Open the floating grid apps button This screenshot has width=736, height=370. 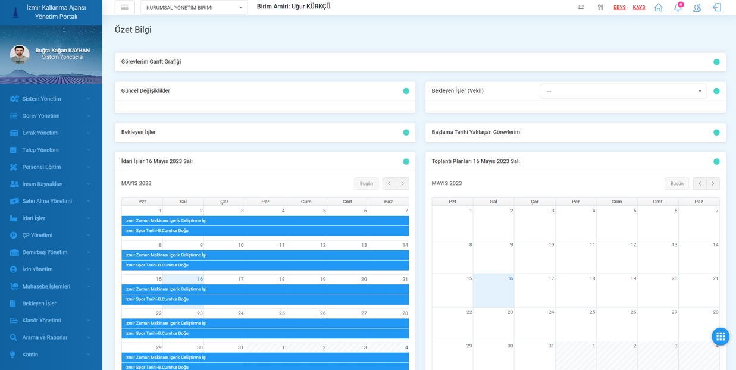pyautogui.click(x=721, y=336)
